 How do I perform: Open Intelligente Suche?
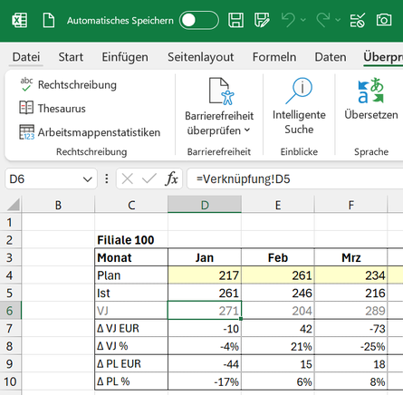tap(299, 106)
